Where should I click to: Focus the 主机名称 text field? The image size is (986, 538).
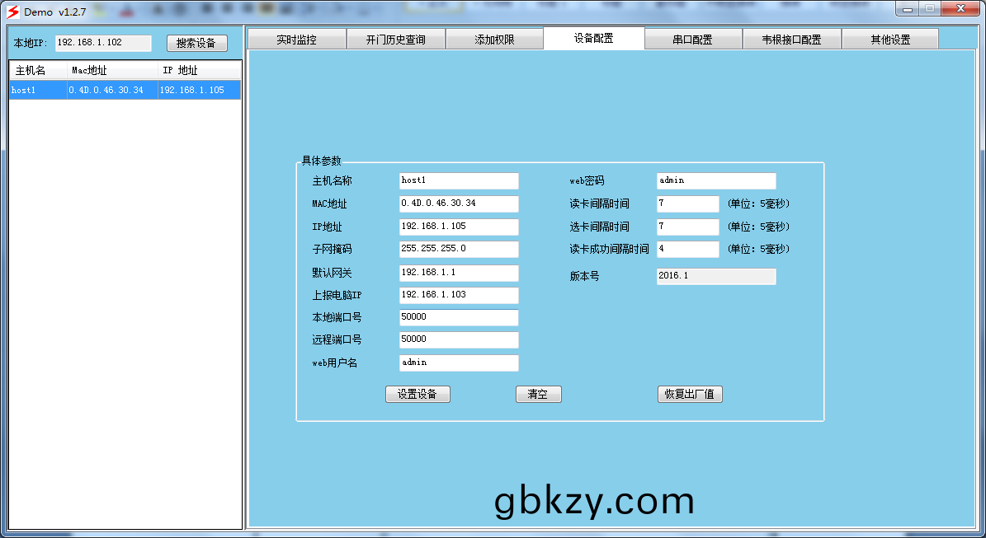[459, 180]
